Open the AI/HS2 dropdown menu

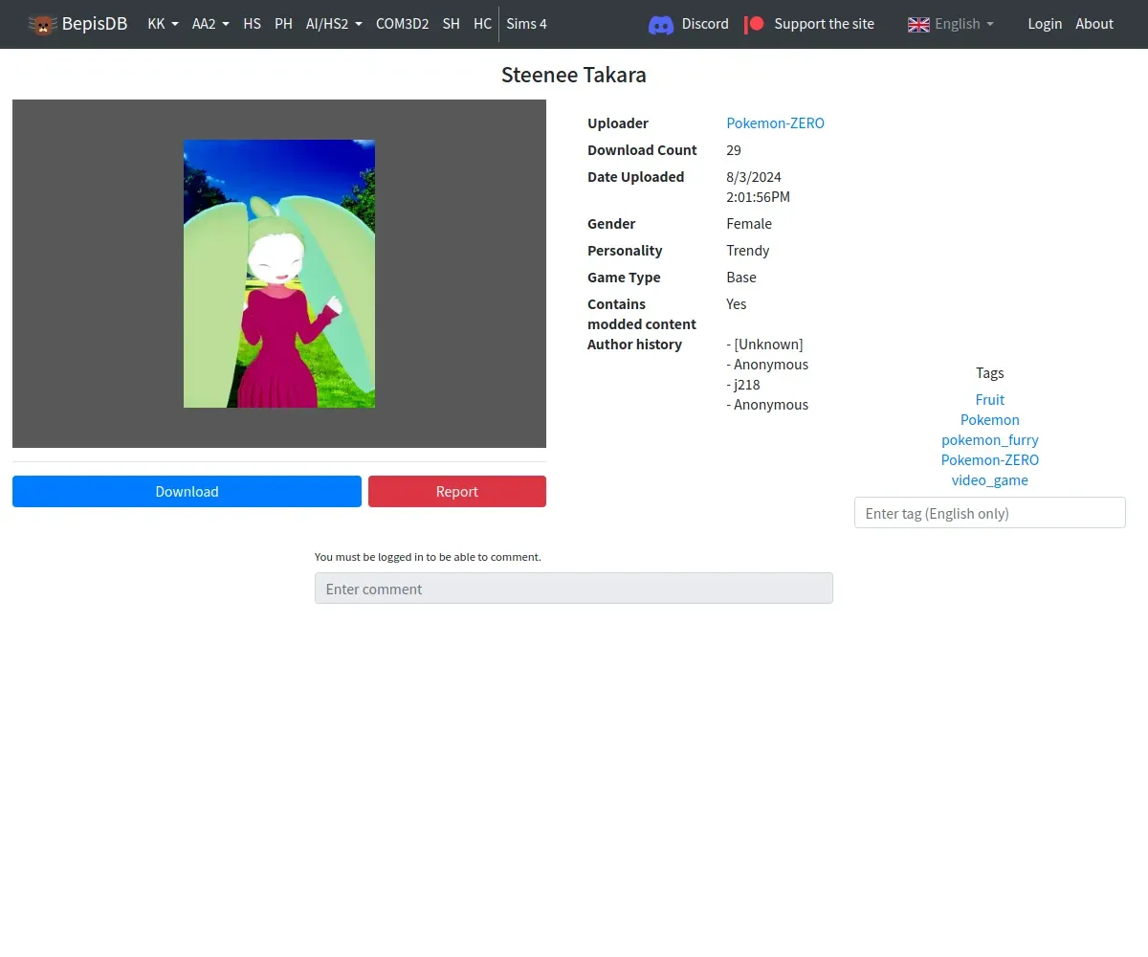click(x=334, y=24)
